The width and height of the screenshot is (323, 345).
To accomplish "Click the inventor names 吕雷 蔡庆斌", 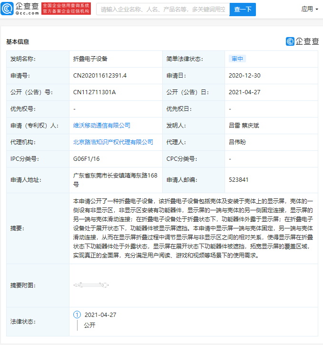I will [x=244, y=126].
